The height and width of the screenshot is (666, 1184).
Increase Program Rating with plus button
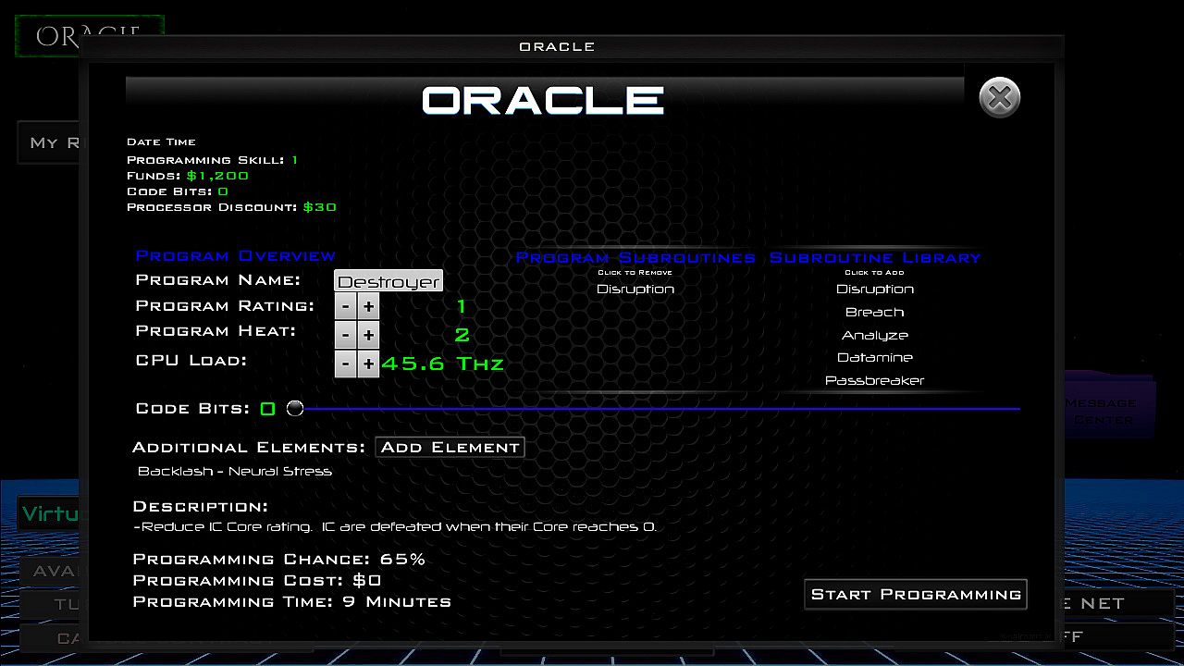coord(368,307)
